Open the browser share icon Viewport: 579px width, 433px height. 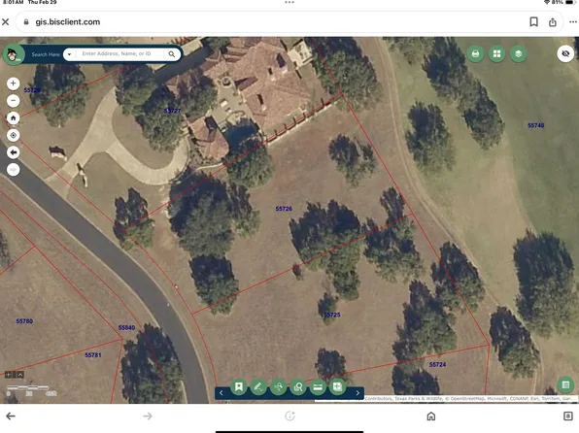[x=553, y=22]
